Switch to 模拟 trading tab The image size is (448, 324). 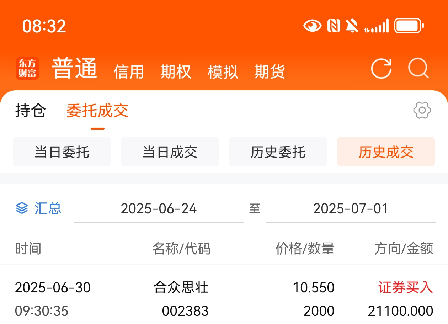point(223,72)
